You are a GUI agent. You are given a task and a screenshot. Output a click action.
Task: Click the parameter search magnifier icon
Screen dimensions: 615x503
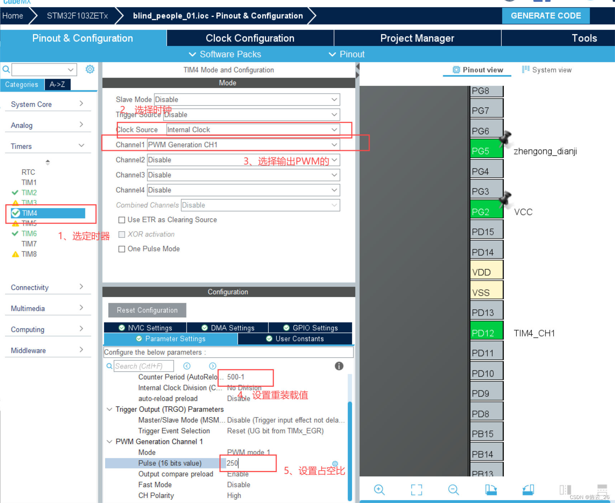[109, 366]
